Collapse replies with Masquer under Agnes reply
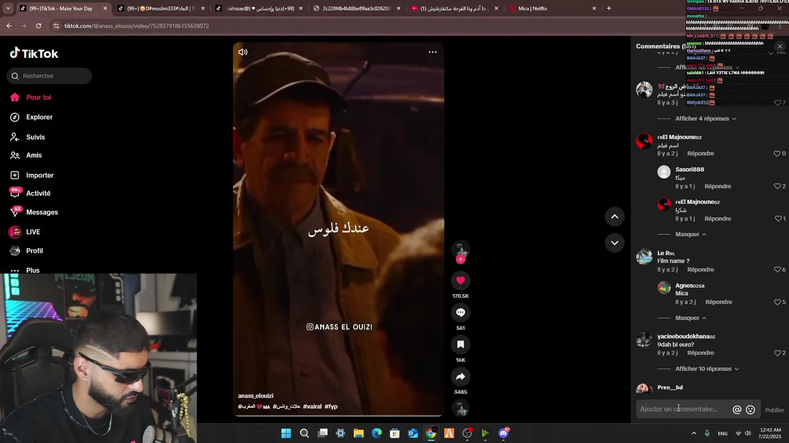 click(690, 318)
